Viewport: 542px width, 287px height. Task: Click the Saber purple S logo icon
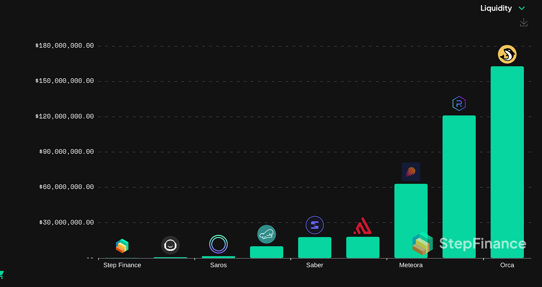point(315,225)
